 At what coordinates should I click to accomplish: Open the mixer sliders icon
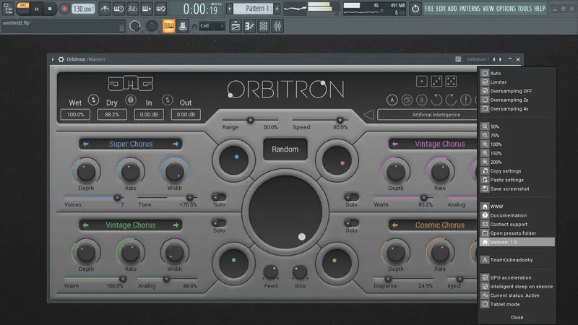(x=277, y=26)
